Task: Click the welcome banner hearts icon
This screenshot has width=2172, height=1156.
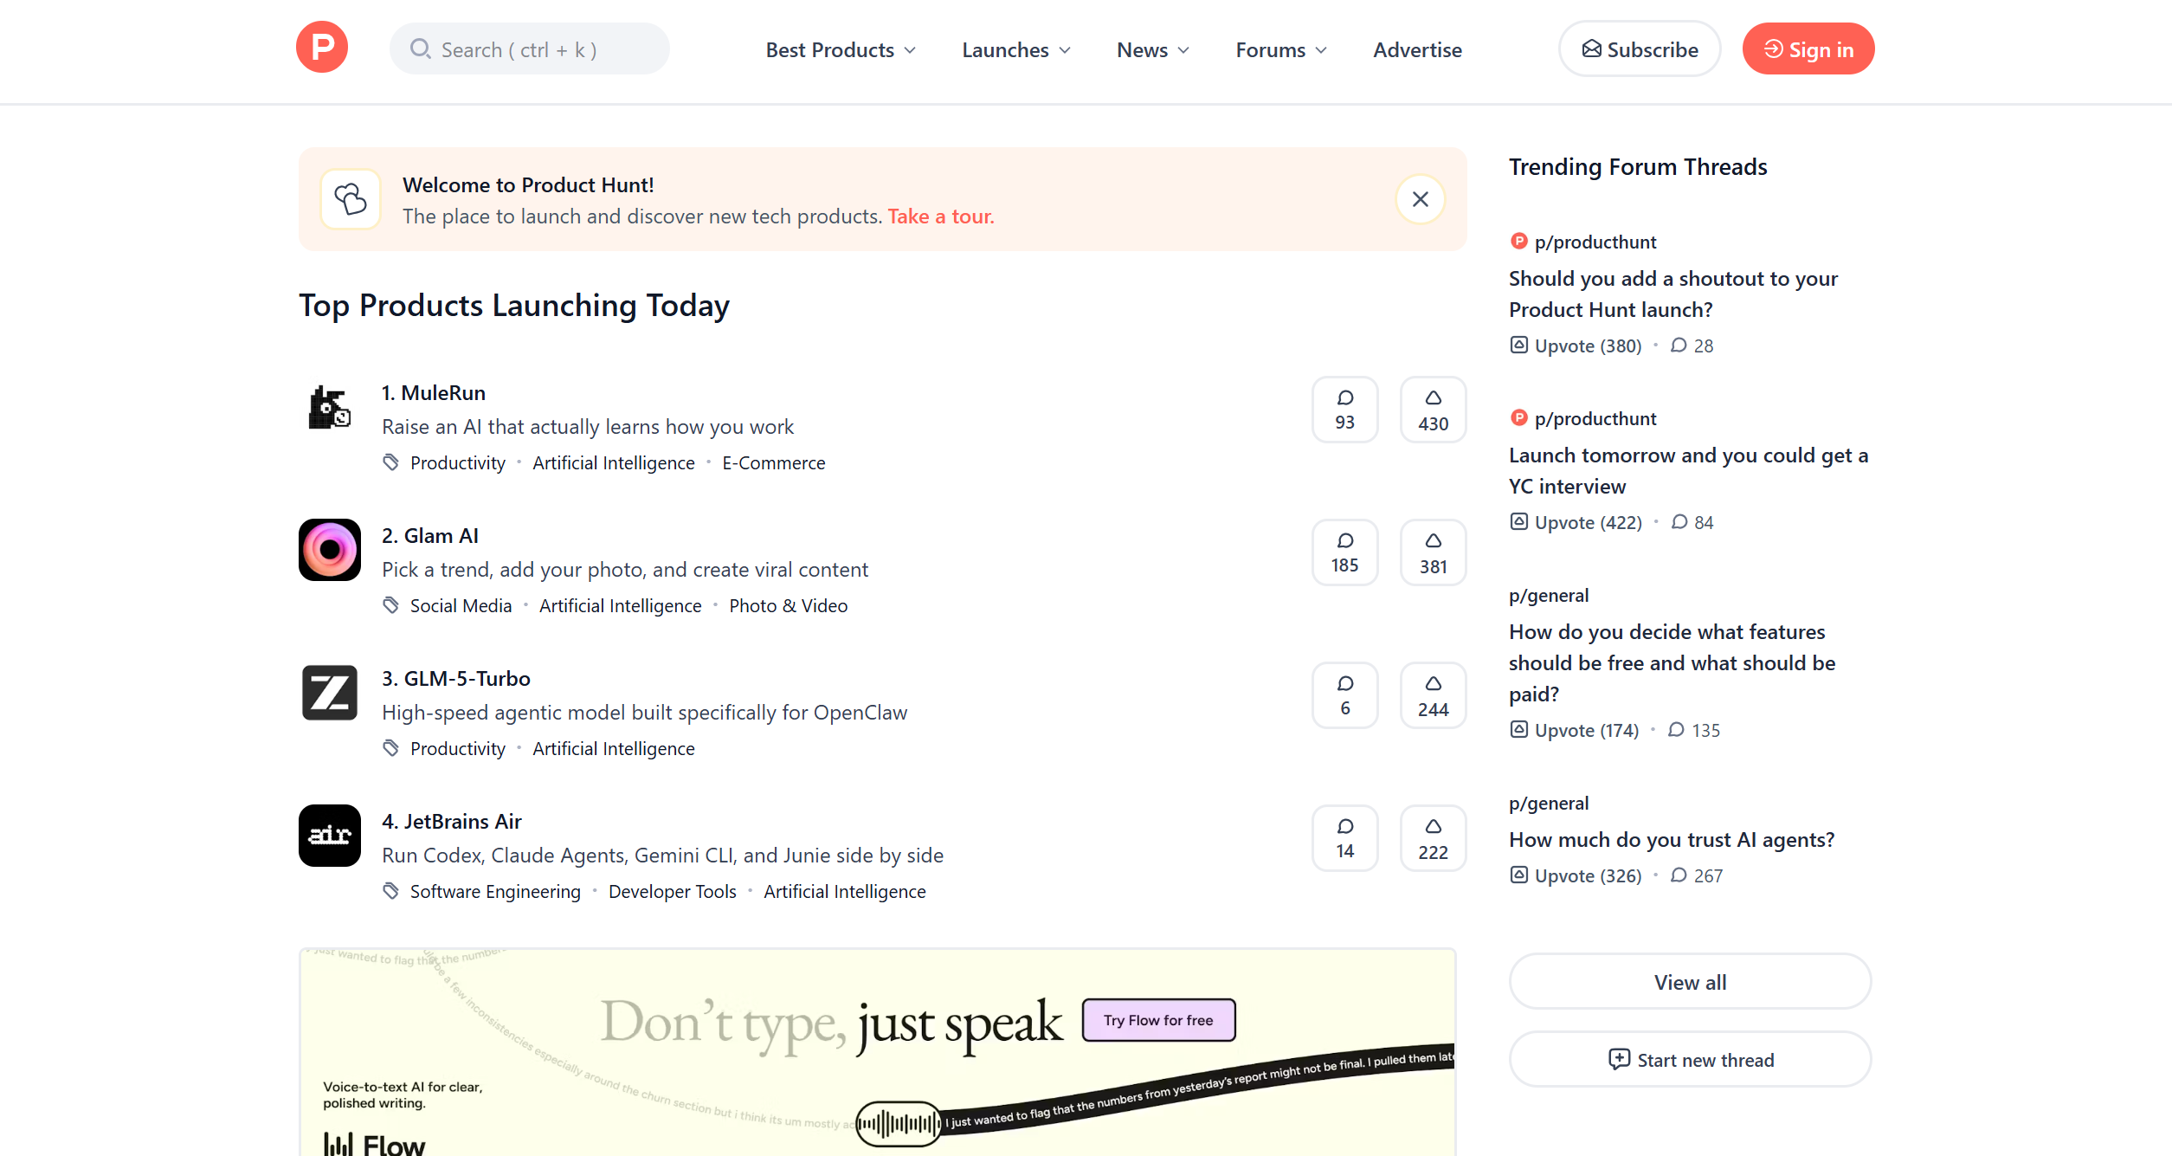Action: pyautogui.click(x=351, y=199)
